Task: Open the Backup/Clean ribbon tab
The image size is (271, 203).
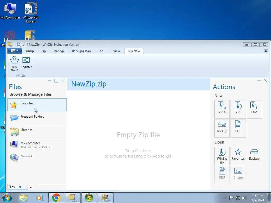Action: [81, 51]
